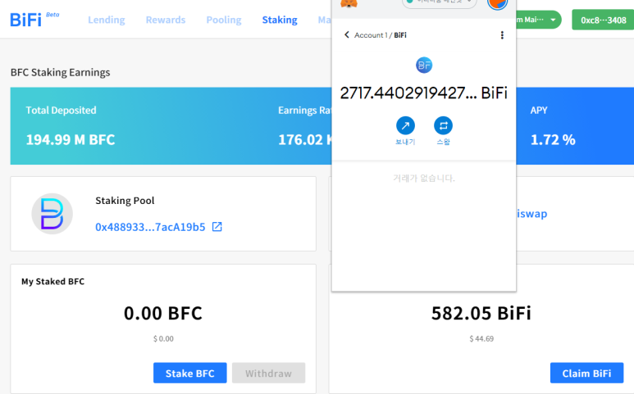Open the external link icon beside pool address
Viewport: 634px width, 394px height.
point(217,226)
